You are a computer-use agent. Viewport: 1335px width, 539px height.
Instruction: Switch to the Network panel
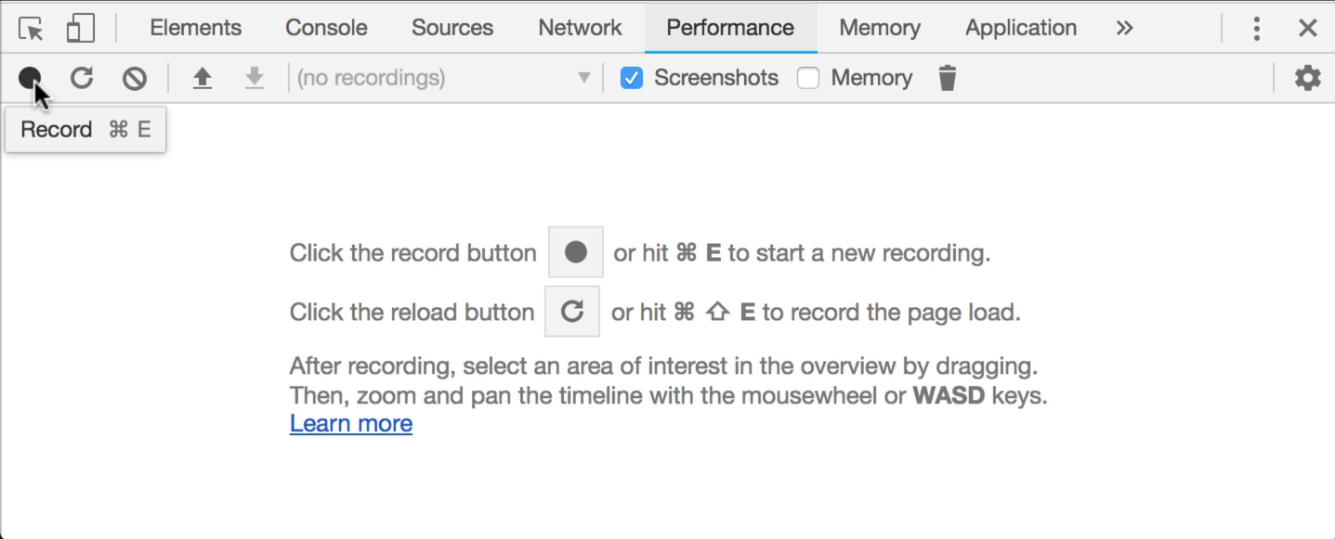point(578,27)
